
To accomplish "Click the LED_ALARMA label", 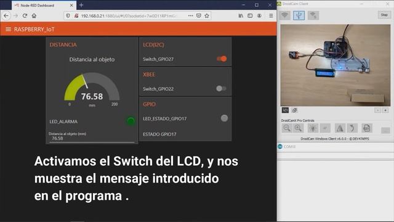I will [63, 121].
